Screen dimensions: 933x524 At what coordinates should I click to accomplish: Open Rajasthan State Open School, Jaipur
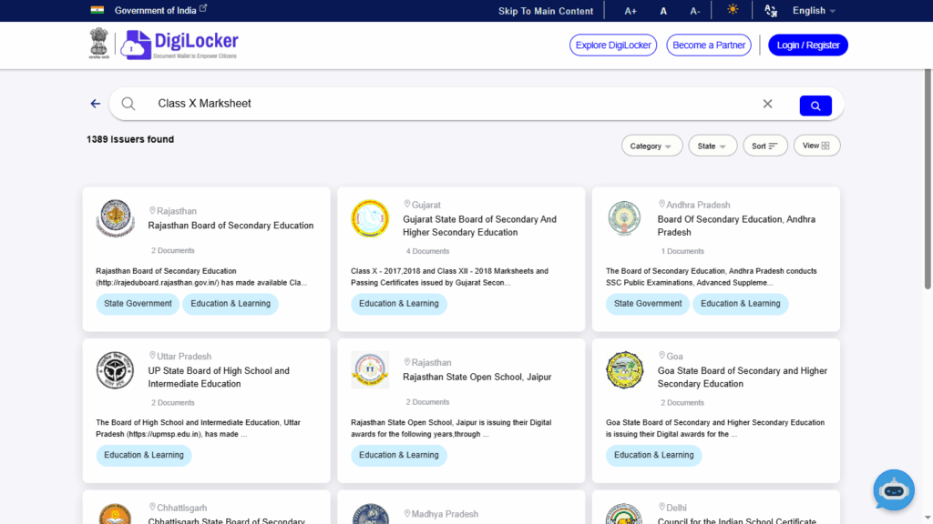pyautogui.click(x=477, y=378)
